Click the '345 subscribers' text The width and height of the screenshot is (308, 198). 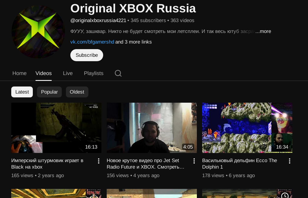pos(148,20)
